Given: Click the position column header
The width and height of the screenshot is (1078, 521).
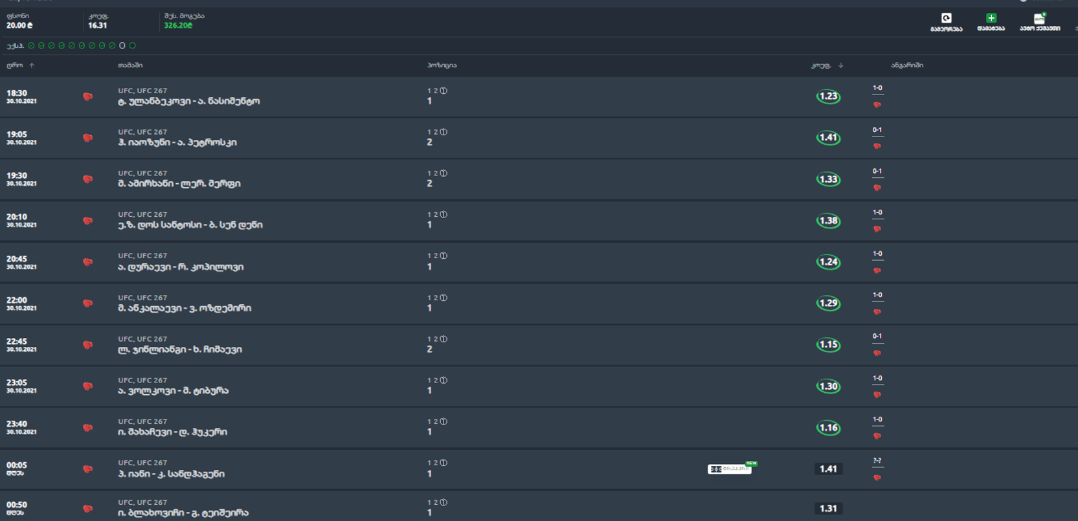Looking at the screenshot, I should point(442,65).
